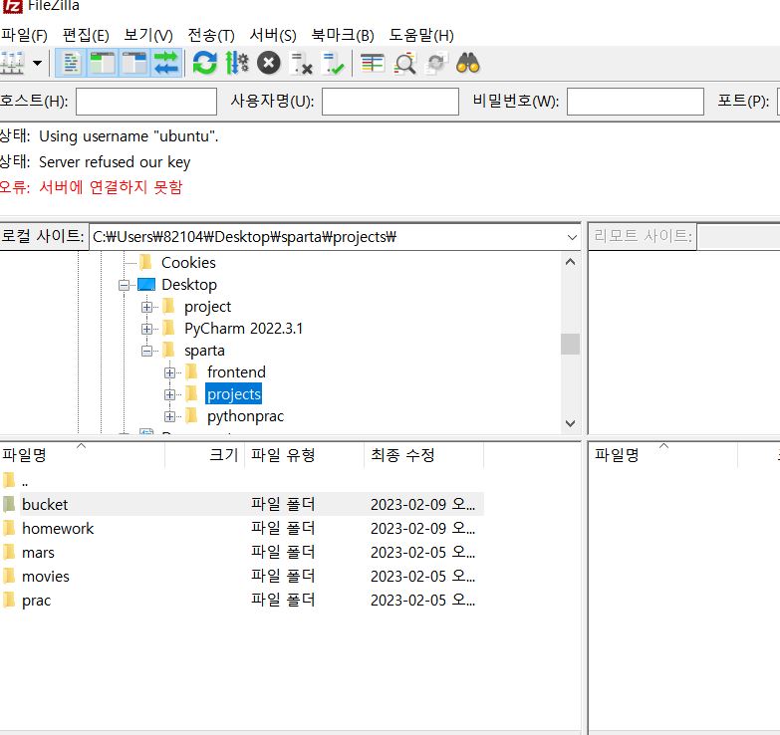Click local tree scrollbar thumb
Screen dimensions: 780x735
[x=570, y=344]
